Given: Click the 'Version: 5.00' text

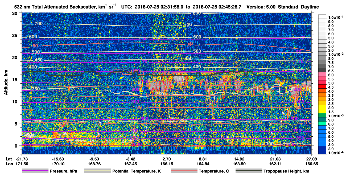Looking at the screenshot, I should (261, 7).
